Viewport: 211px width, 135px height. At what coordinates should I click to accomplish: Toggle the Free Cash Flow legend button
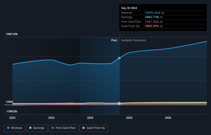coord(63,128)
